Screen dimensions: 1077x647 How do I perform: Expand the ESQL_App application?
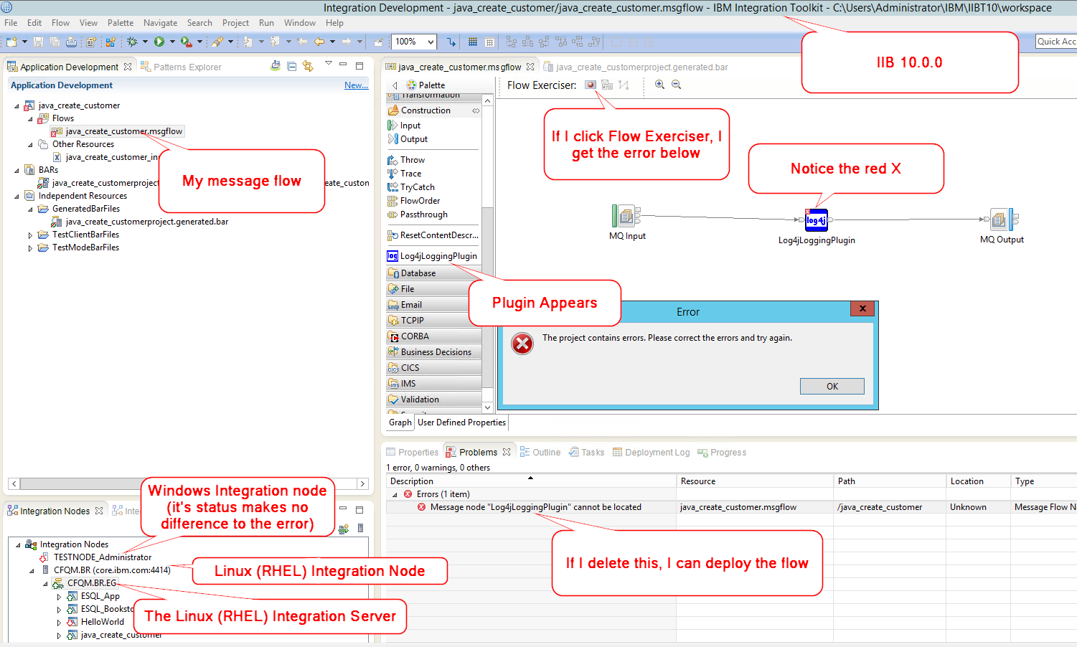(x=59, y=596)
